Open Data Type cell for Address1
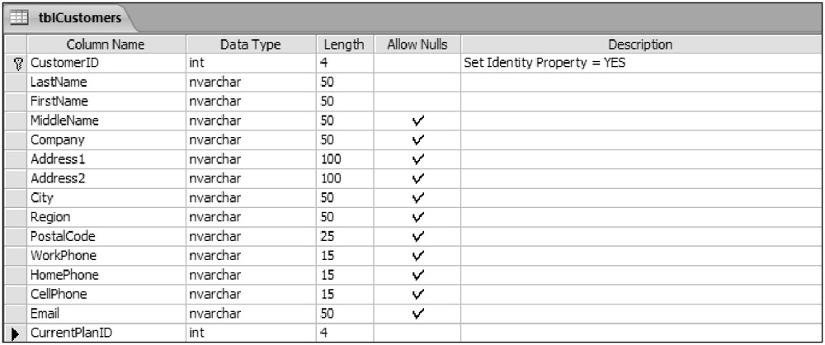The height and width of the screenshot is (345, 825). 251,159
